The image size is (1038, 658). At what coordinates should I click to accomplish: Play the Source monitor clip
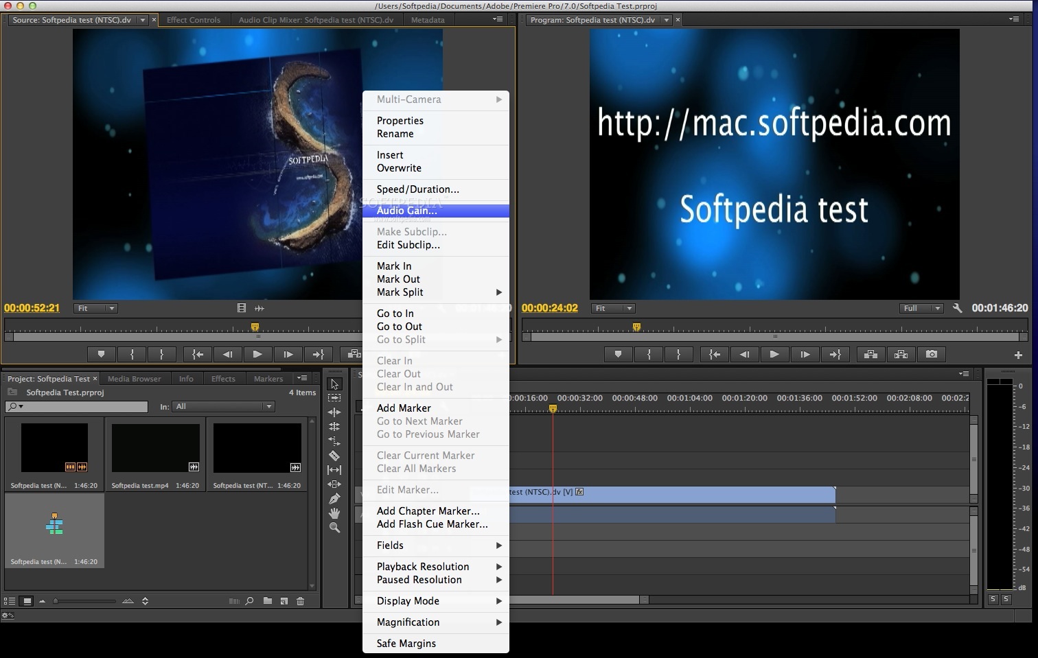pyautogui.click(x=257, y=355)
